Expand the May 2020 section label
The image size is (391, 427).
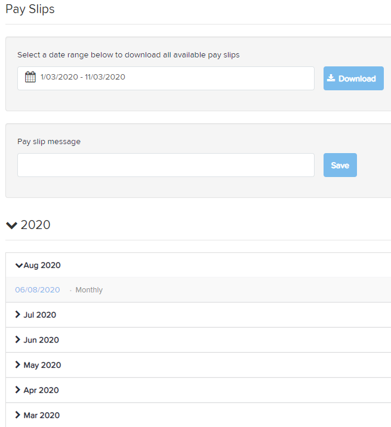click(x=42, y=365)
